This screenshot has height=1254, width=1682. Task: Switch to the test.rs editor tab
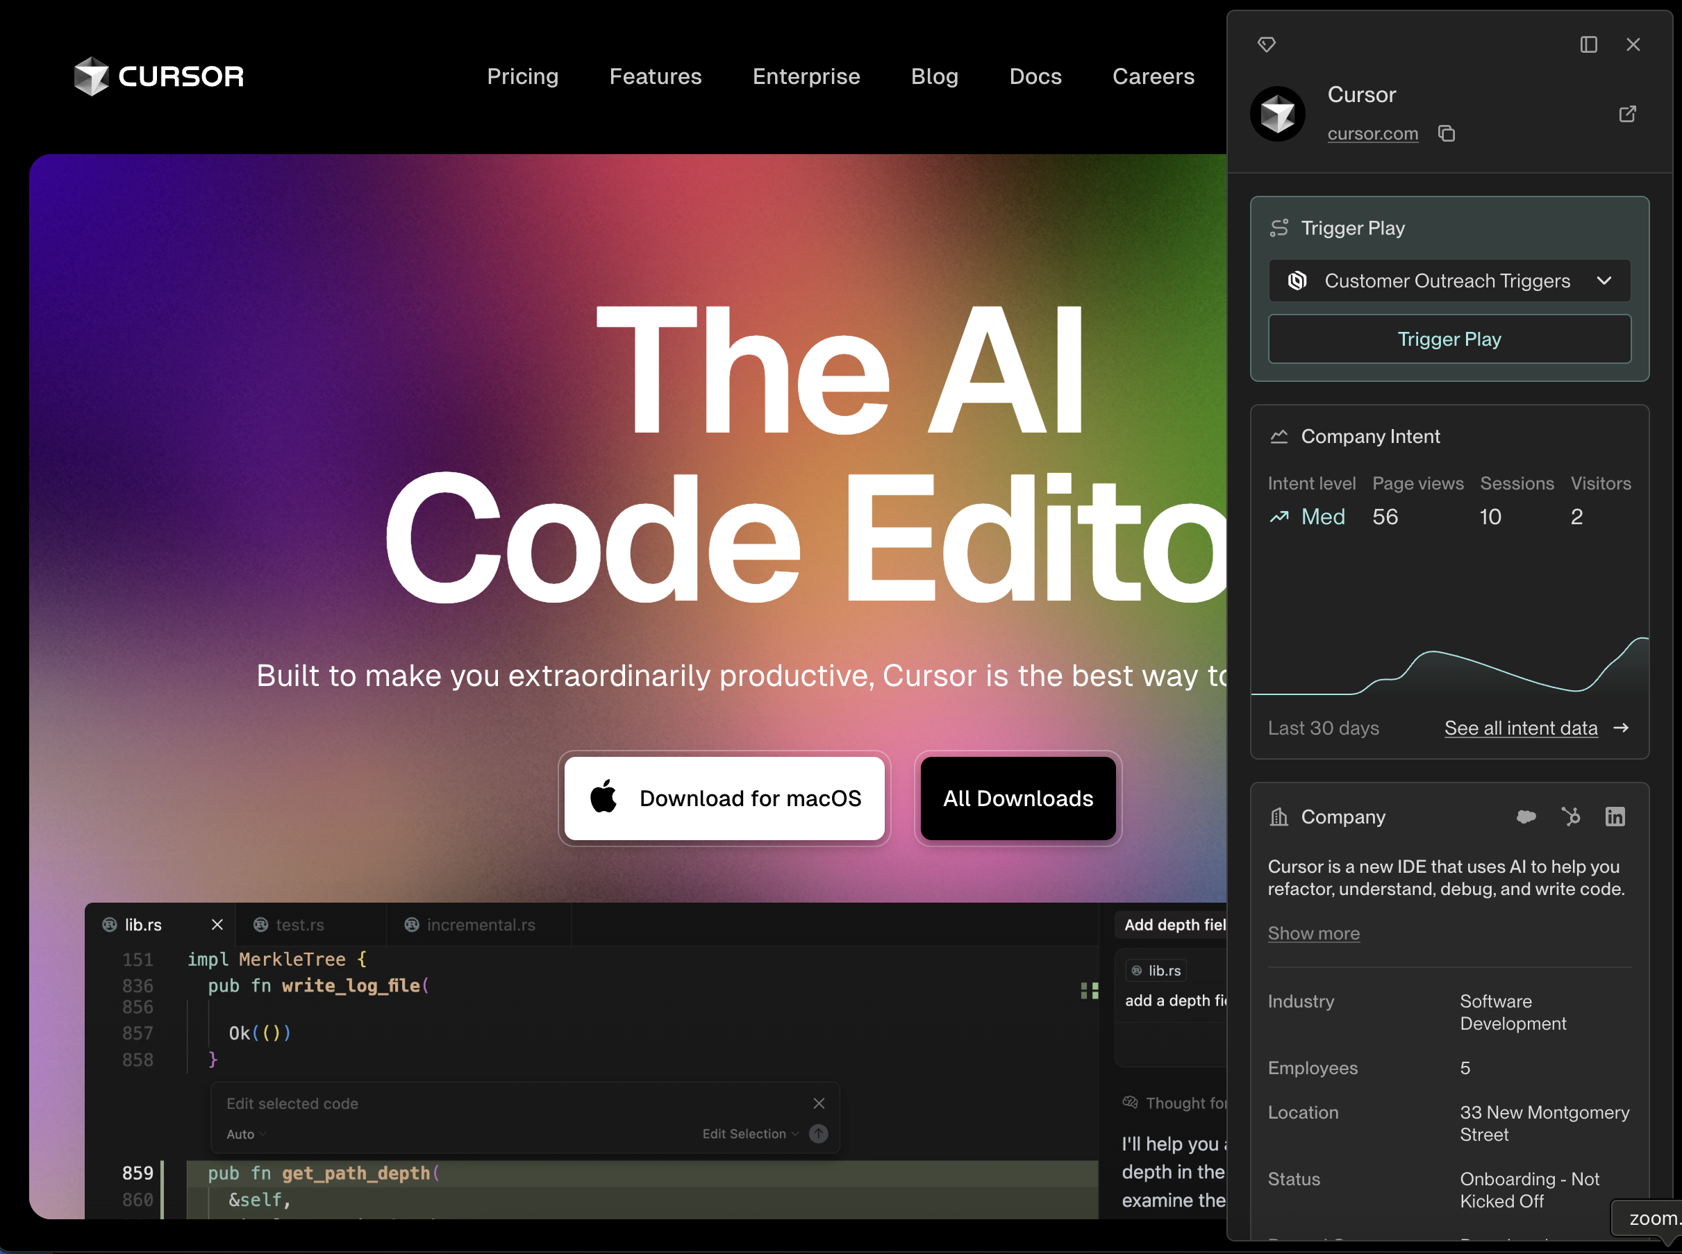click(300, 925)
